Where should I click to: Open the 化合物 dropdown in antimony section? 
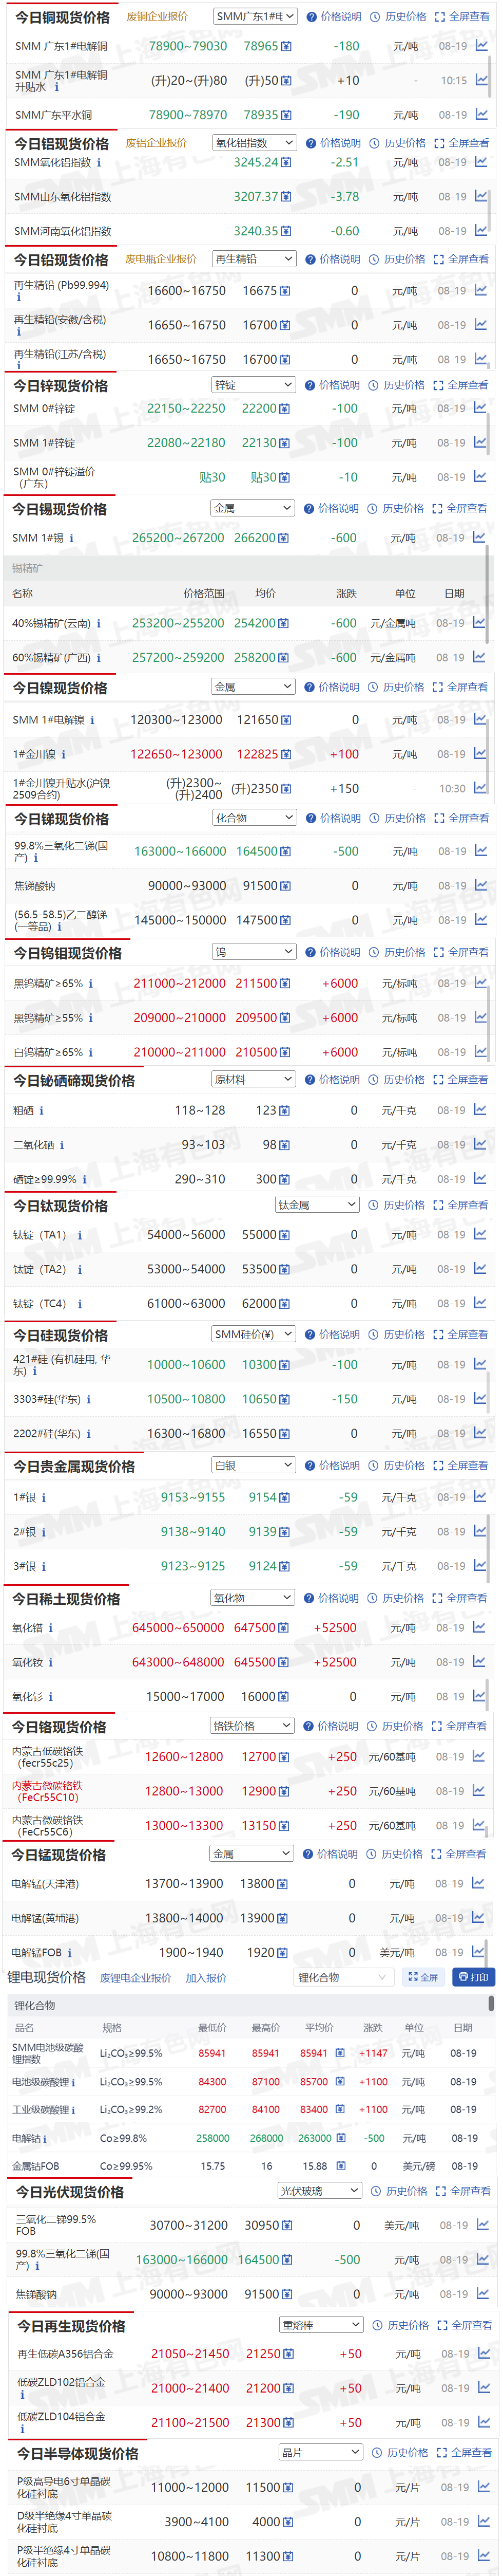(x=255, y=818)
